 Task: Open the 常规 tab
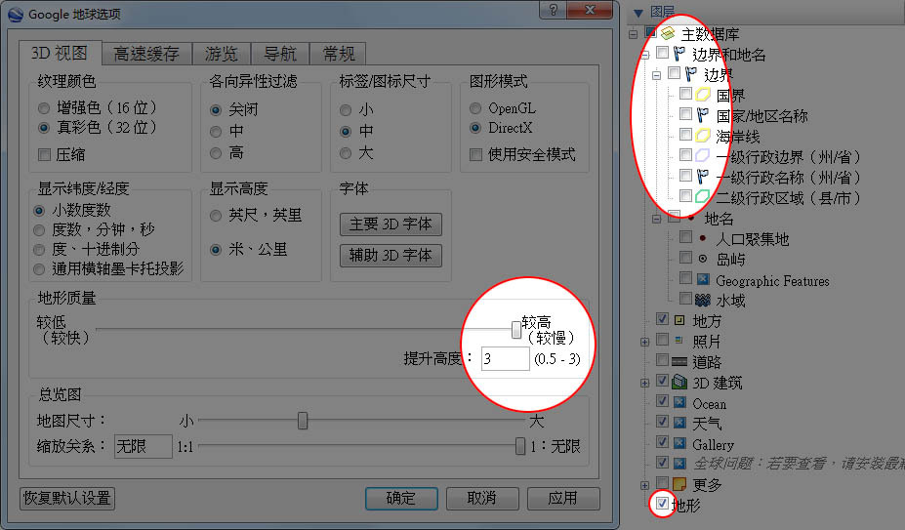pyautogui.click(x=338, y=54)
